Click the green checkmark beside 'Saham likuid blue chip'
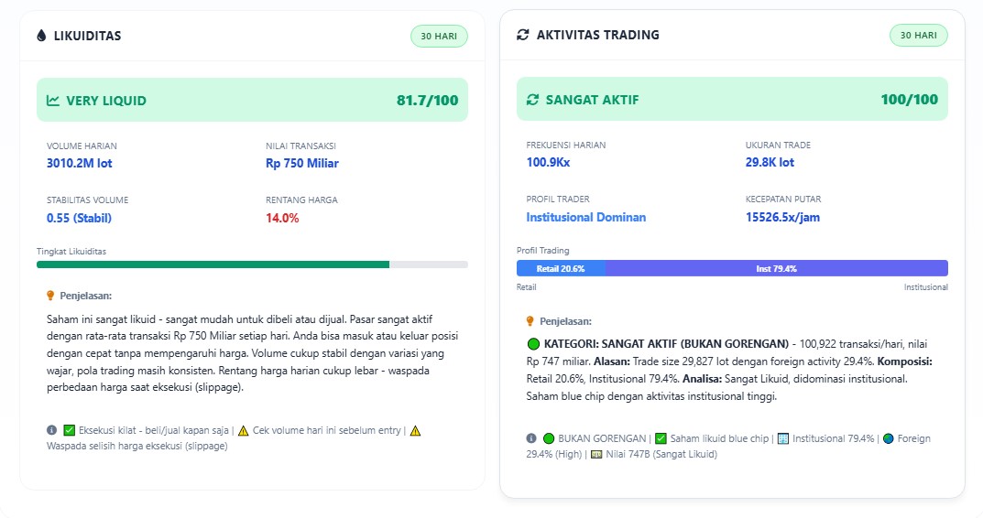 [661, 438]
